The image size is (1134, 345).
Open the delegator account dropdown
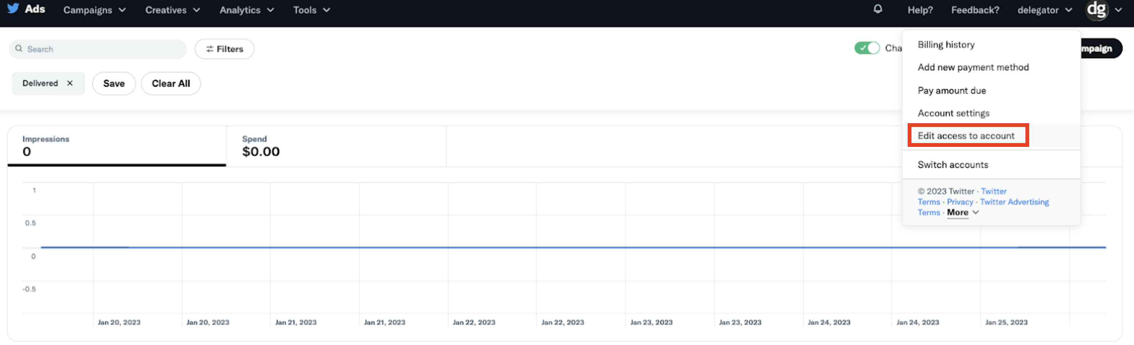pyautogui.click(x=1044, y=10)
